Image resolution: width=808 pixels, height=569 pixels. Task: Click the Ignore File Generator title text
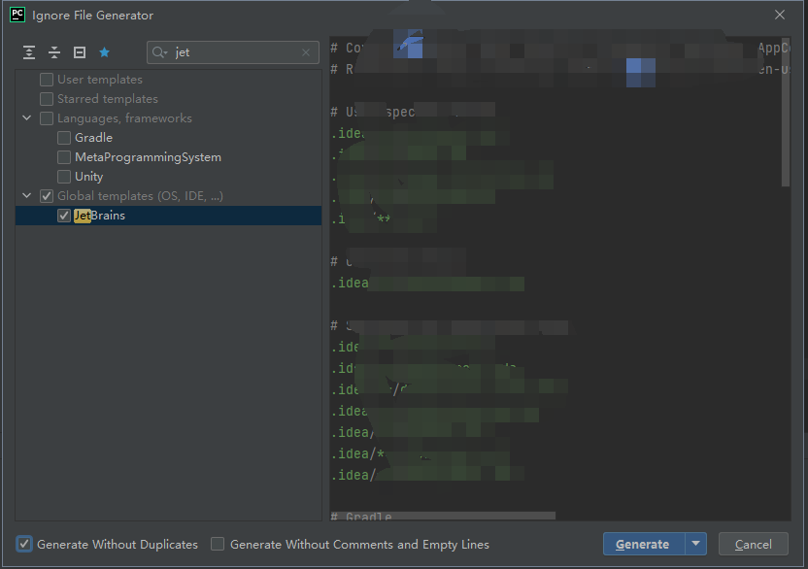(x=93, y=15)
